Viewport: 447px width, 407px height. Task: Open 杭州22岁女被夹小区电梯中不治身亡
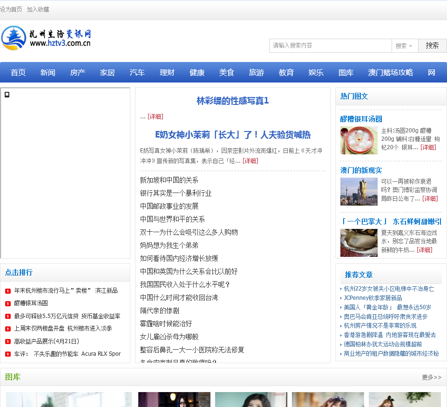click(389, 289)
